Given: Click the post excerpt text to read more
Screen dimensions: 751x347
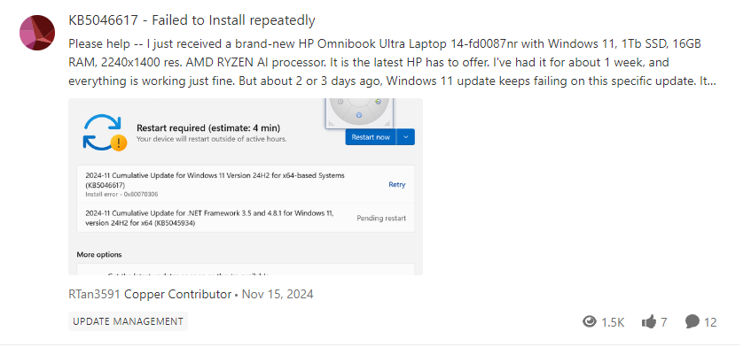Looking at the screenshot, I should (392, 63).
